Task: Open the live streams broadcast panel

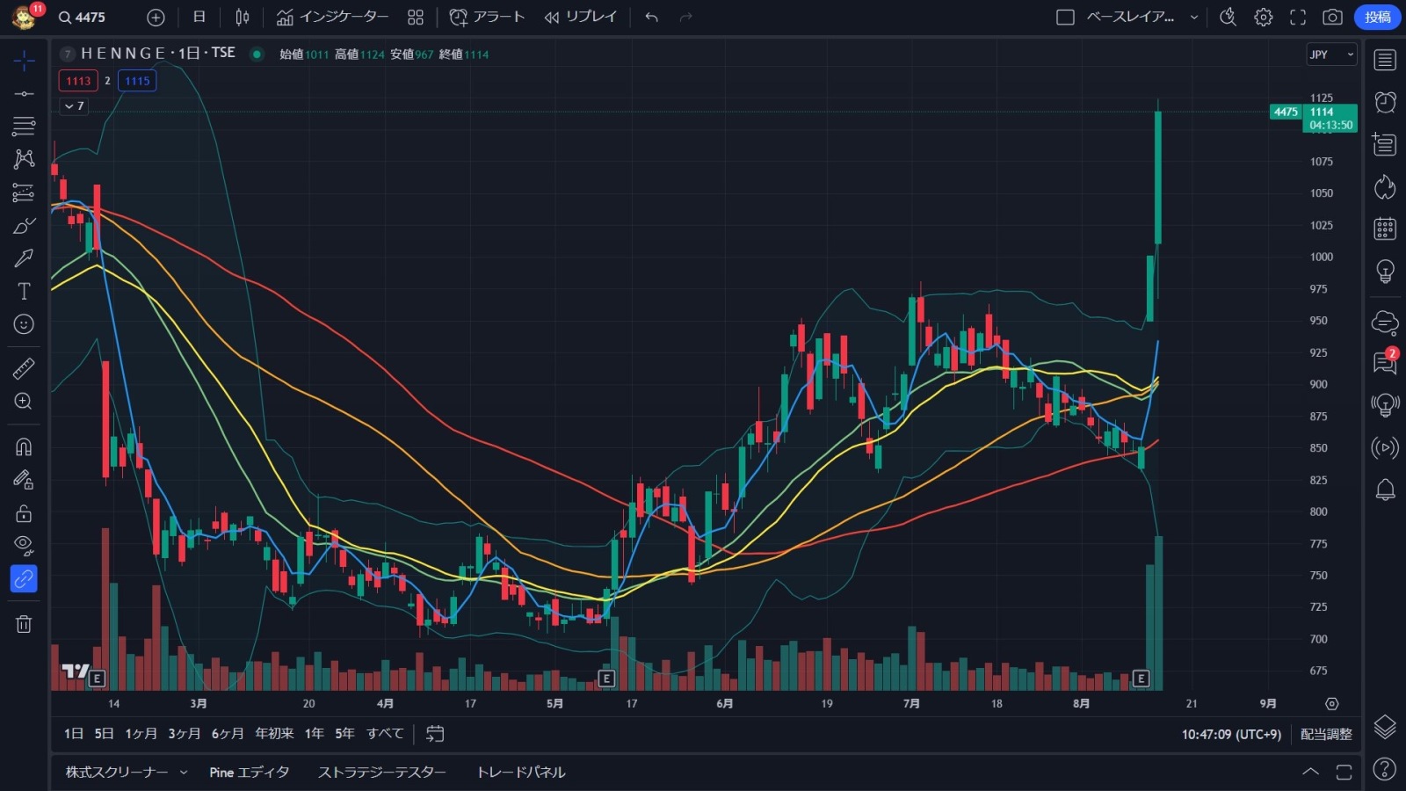Action: coord(1385,447)
